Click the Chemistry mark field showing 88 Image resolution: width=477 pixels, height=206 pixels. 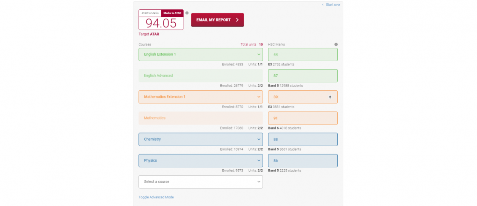303,139
